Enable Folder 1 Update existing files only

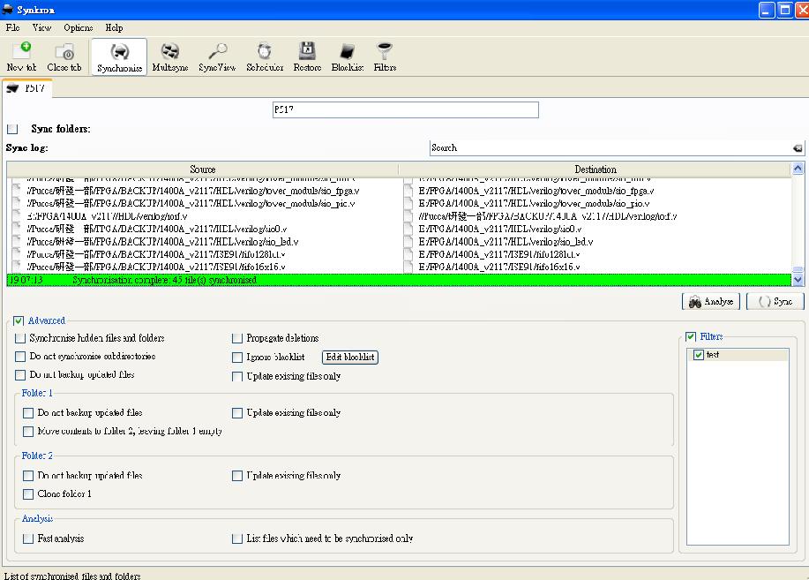click(237, 412)
